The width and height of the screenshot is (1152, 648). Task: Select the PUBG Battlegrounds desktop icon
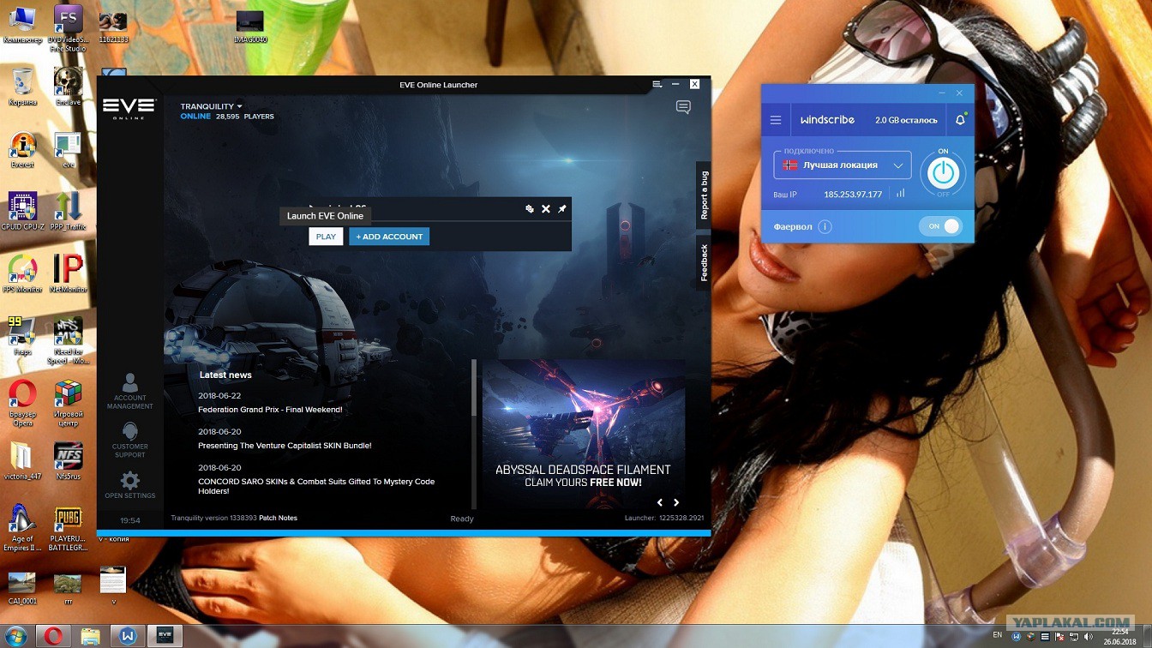(x=68, y=529)
